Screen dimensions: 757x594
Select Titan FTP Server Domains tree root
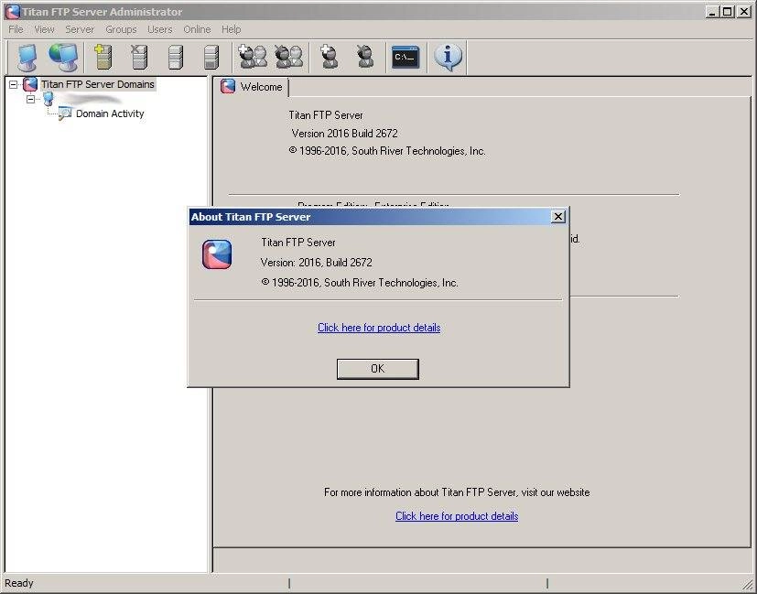[98, 84]
